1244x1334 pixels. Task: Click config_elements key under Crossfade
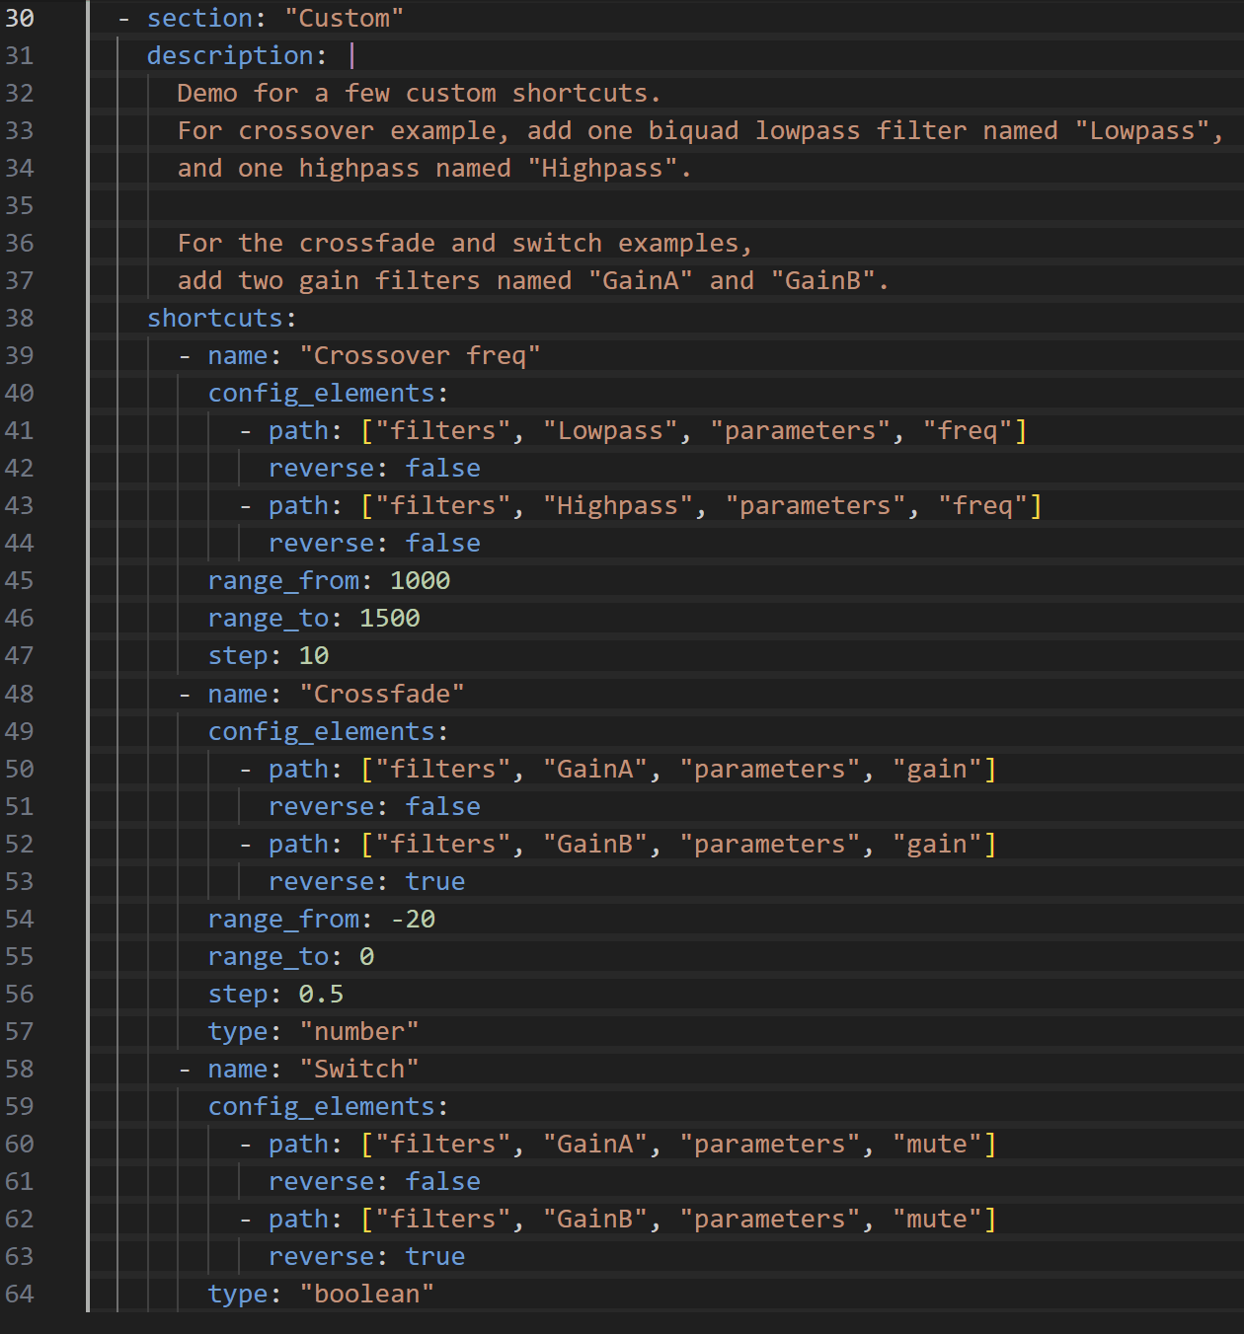coord(322,732)
